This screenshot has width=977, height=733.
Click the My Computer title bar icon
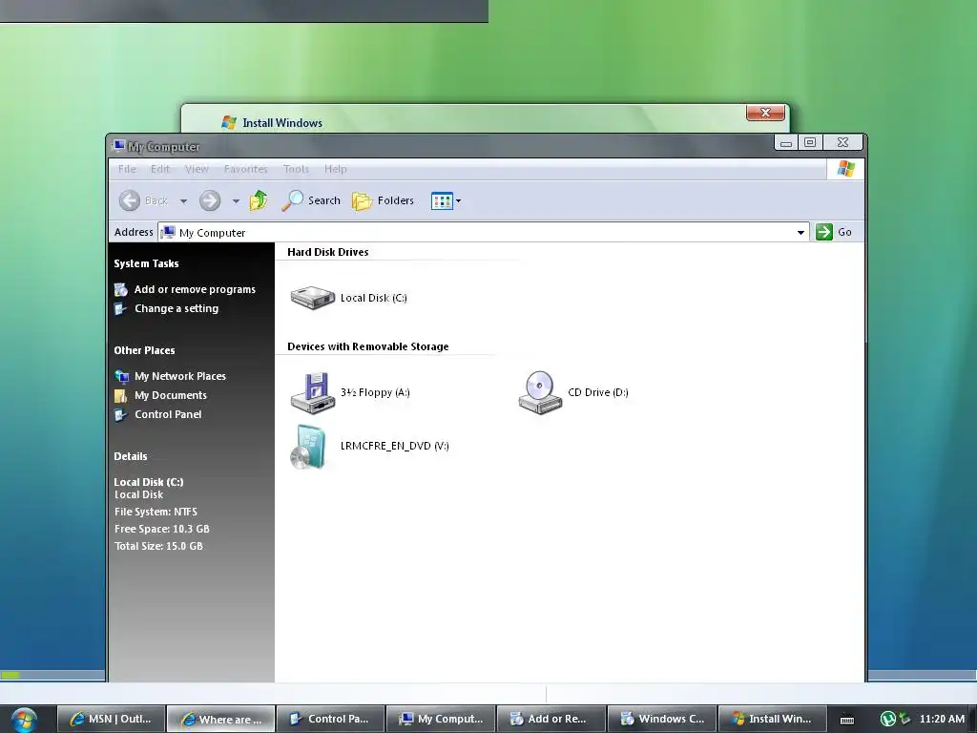point(119,146)
